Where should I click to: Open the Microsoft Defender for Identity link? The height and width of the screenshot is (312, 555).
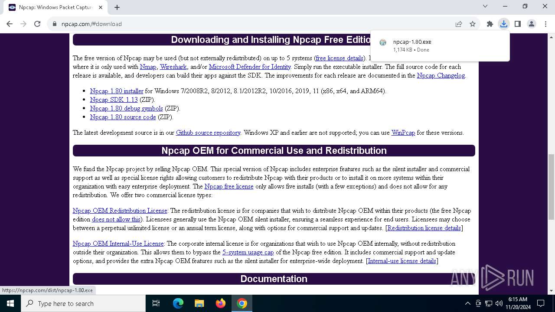coord(250,67)
